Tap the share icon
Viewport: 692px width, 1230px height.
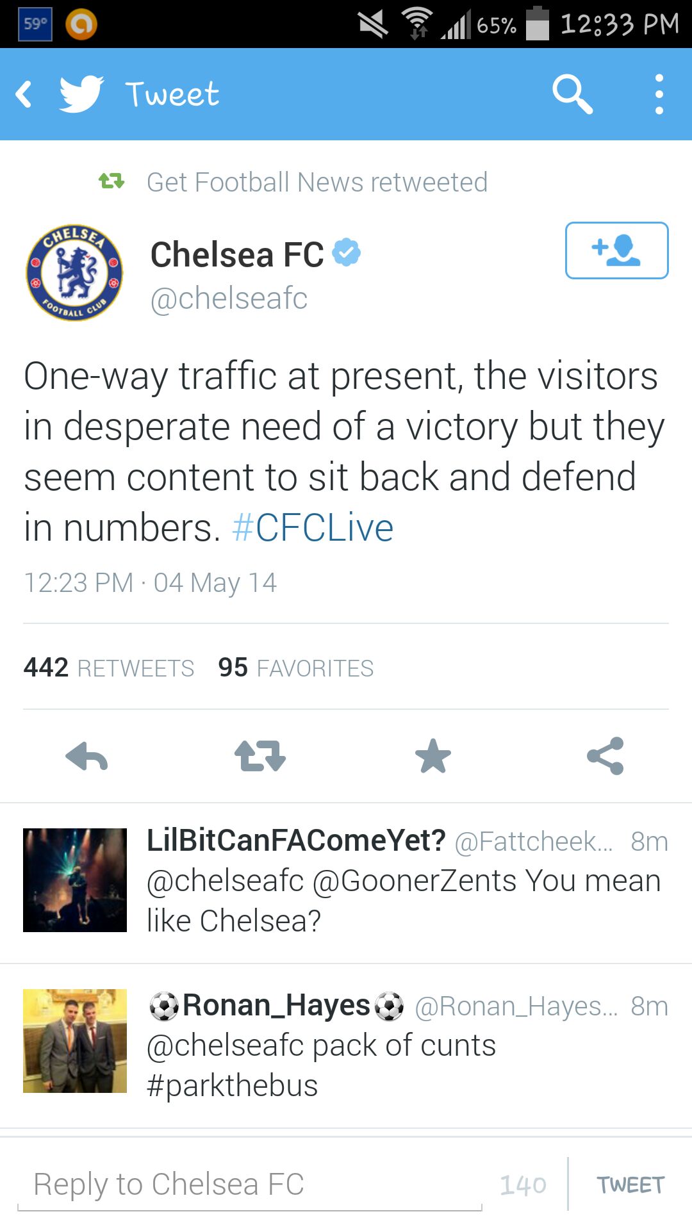click(605, 757)
